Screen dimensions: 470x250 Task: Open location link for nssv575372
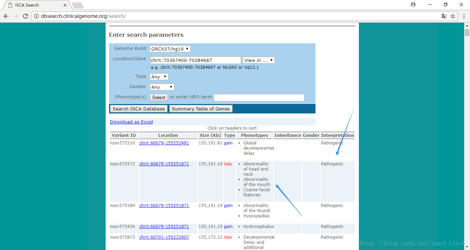[x=164, y=164]
